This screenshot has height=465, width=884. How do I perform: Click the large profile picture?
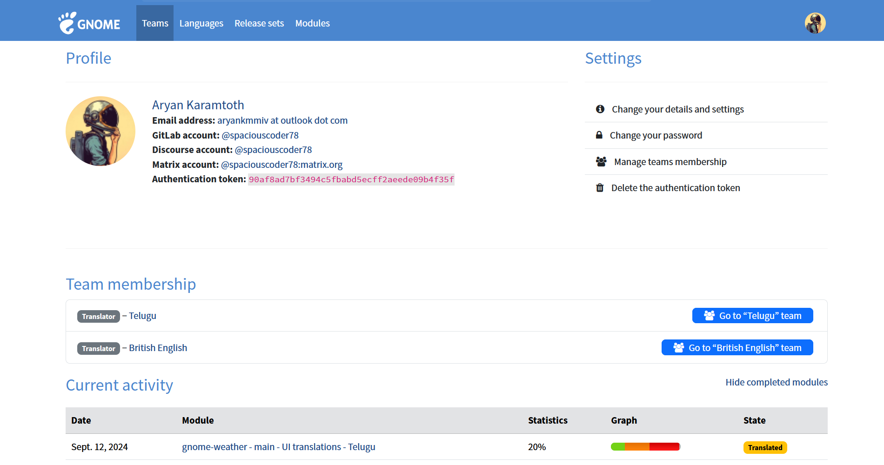[x=100, y=131]
